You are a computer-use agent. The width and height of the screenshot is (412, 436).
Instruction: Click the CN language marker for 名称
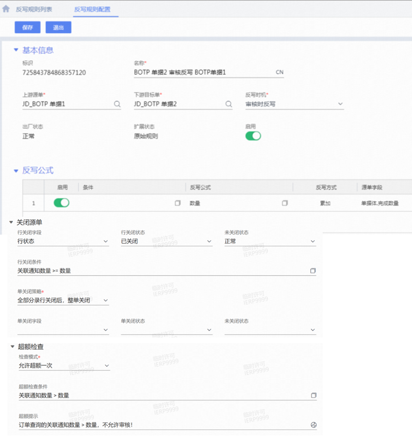pos(280,72)
